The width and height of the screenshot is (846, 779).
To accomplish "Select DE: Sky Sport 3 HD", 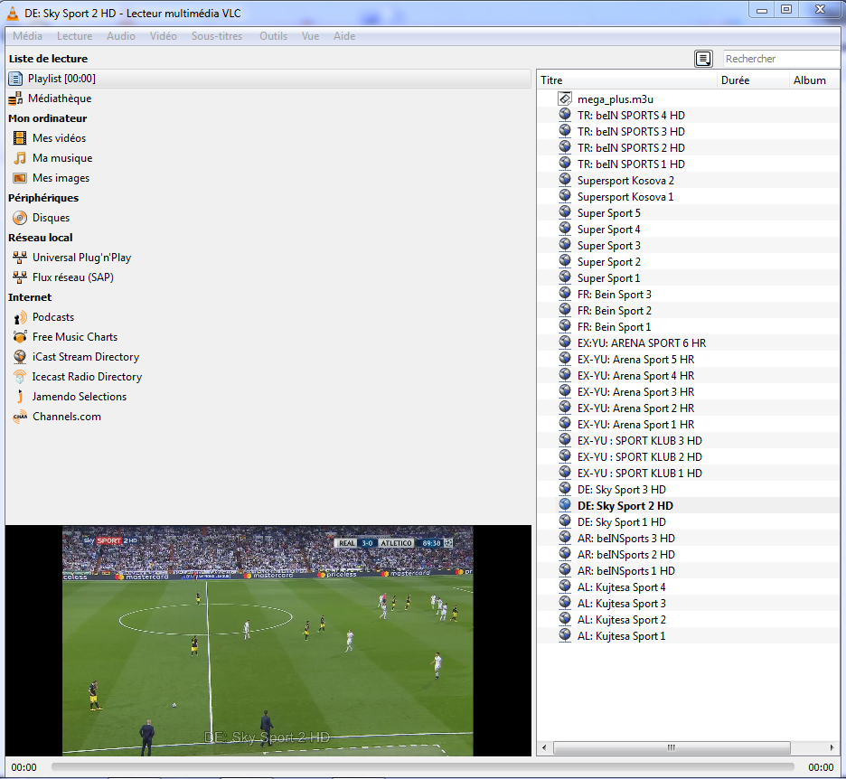I will pos(622,490).
